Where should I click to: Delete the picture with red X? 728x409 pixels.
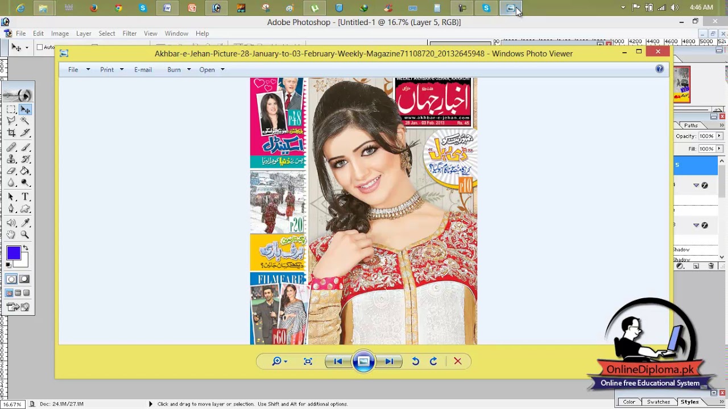click(457, 361)
